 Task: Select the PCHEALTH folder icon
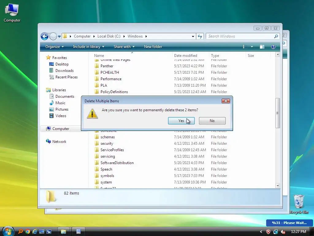coord(97,72)
